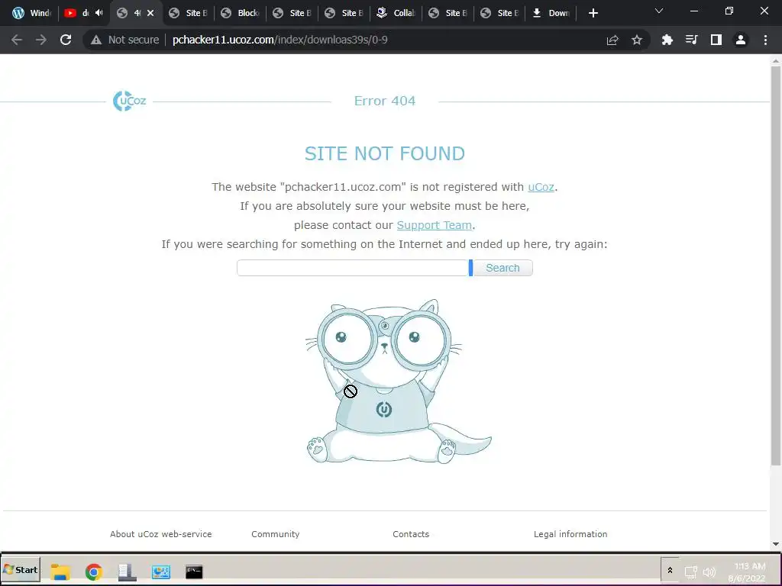Image resolution: width=782 pixels, height=586 pixels.
Task: Switch to the Site B tab right of the Block tab
Action: [x=292, y=13]
